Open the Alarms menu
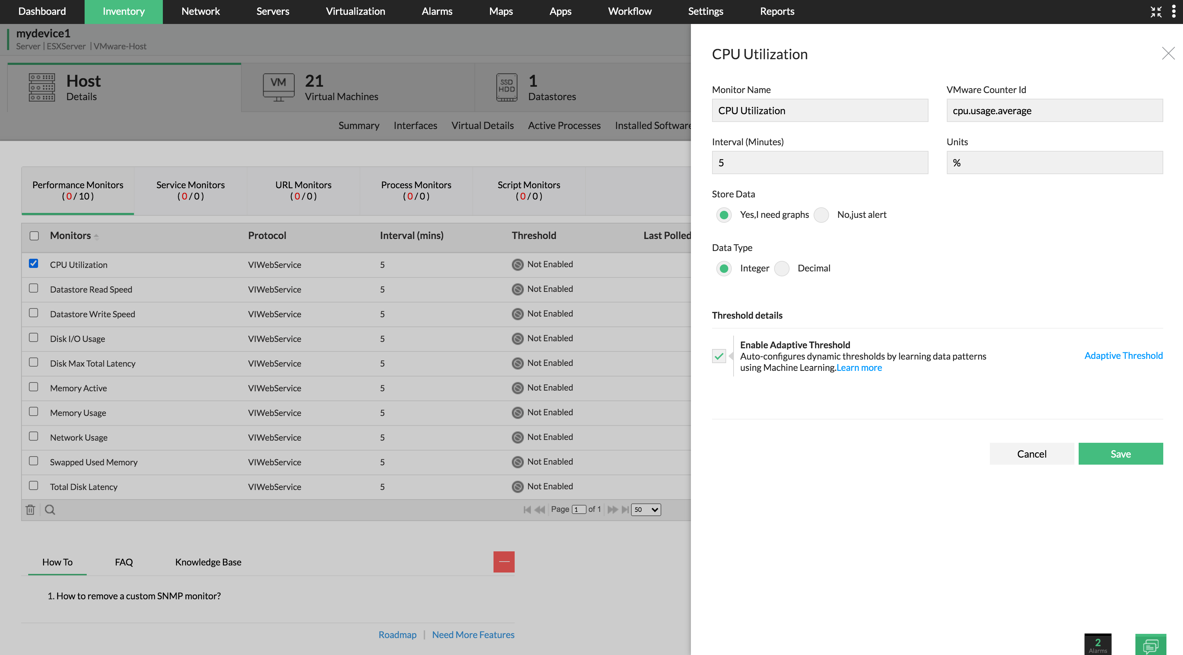This screenshot has height=655, width=1183. [437, 12]
